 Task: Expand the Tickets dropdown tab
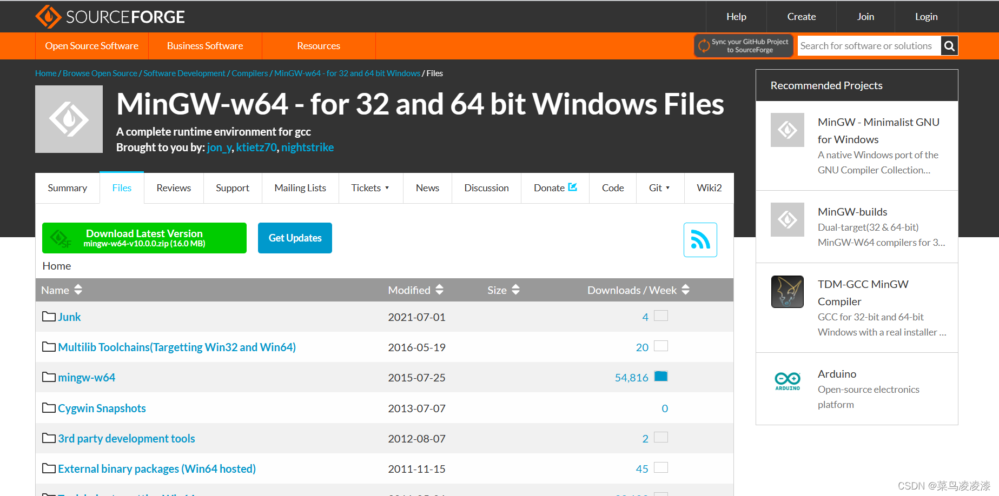[371, 188]
